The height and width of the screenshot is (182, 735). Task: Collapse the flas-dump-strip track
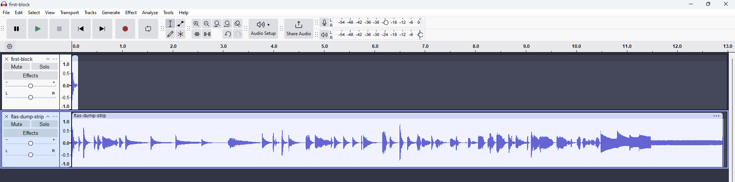click(48, 116)
